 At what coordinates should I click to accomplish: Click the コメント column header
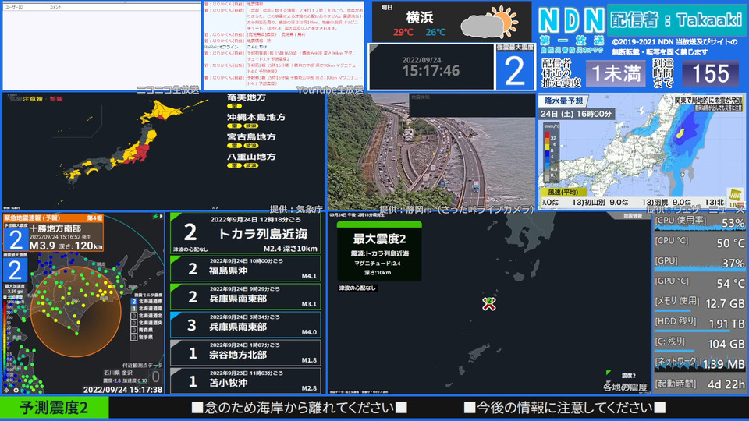[55, 7]
